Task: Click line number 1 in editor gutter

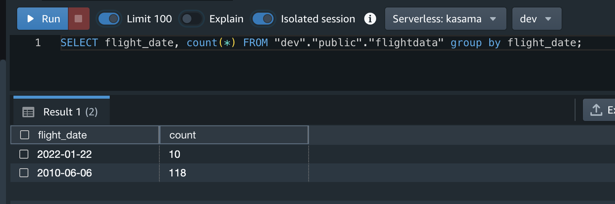Action: (38, 43)
